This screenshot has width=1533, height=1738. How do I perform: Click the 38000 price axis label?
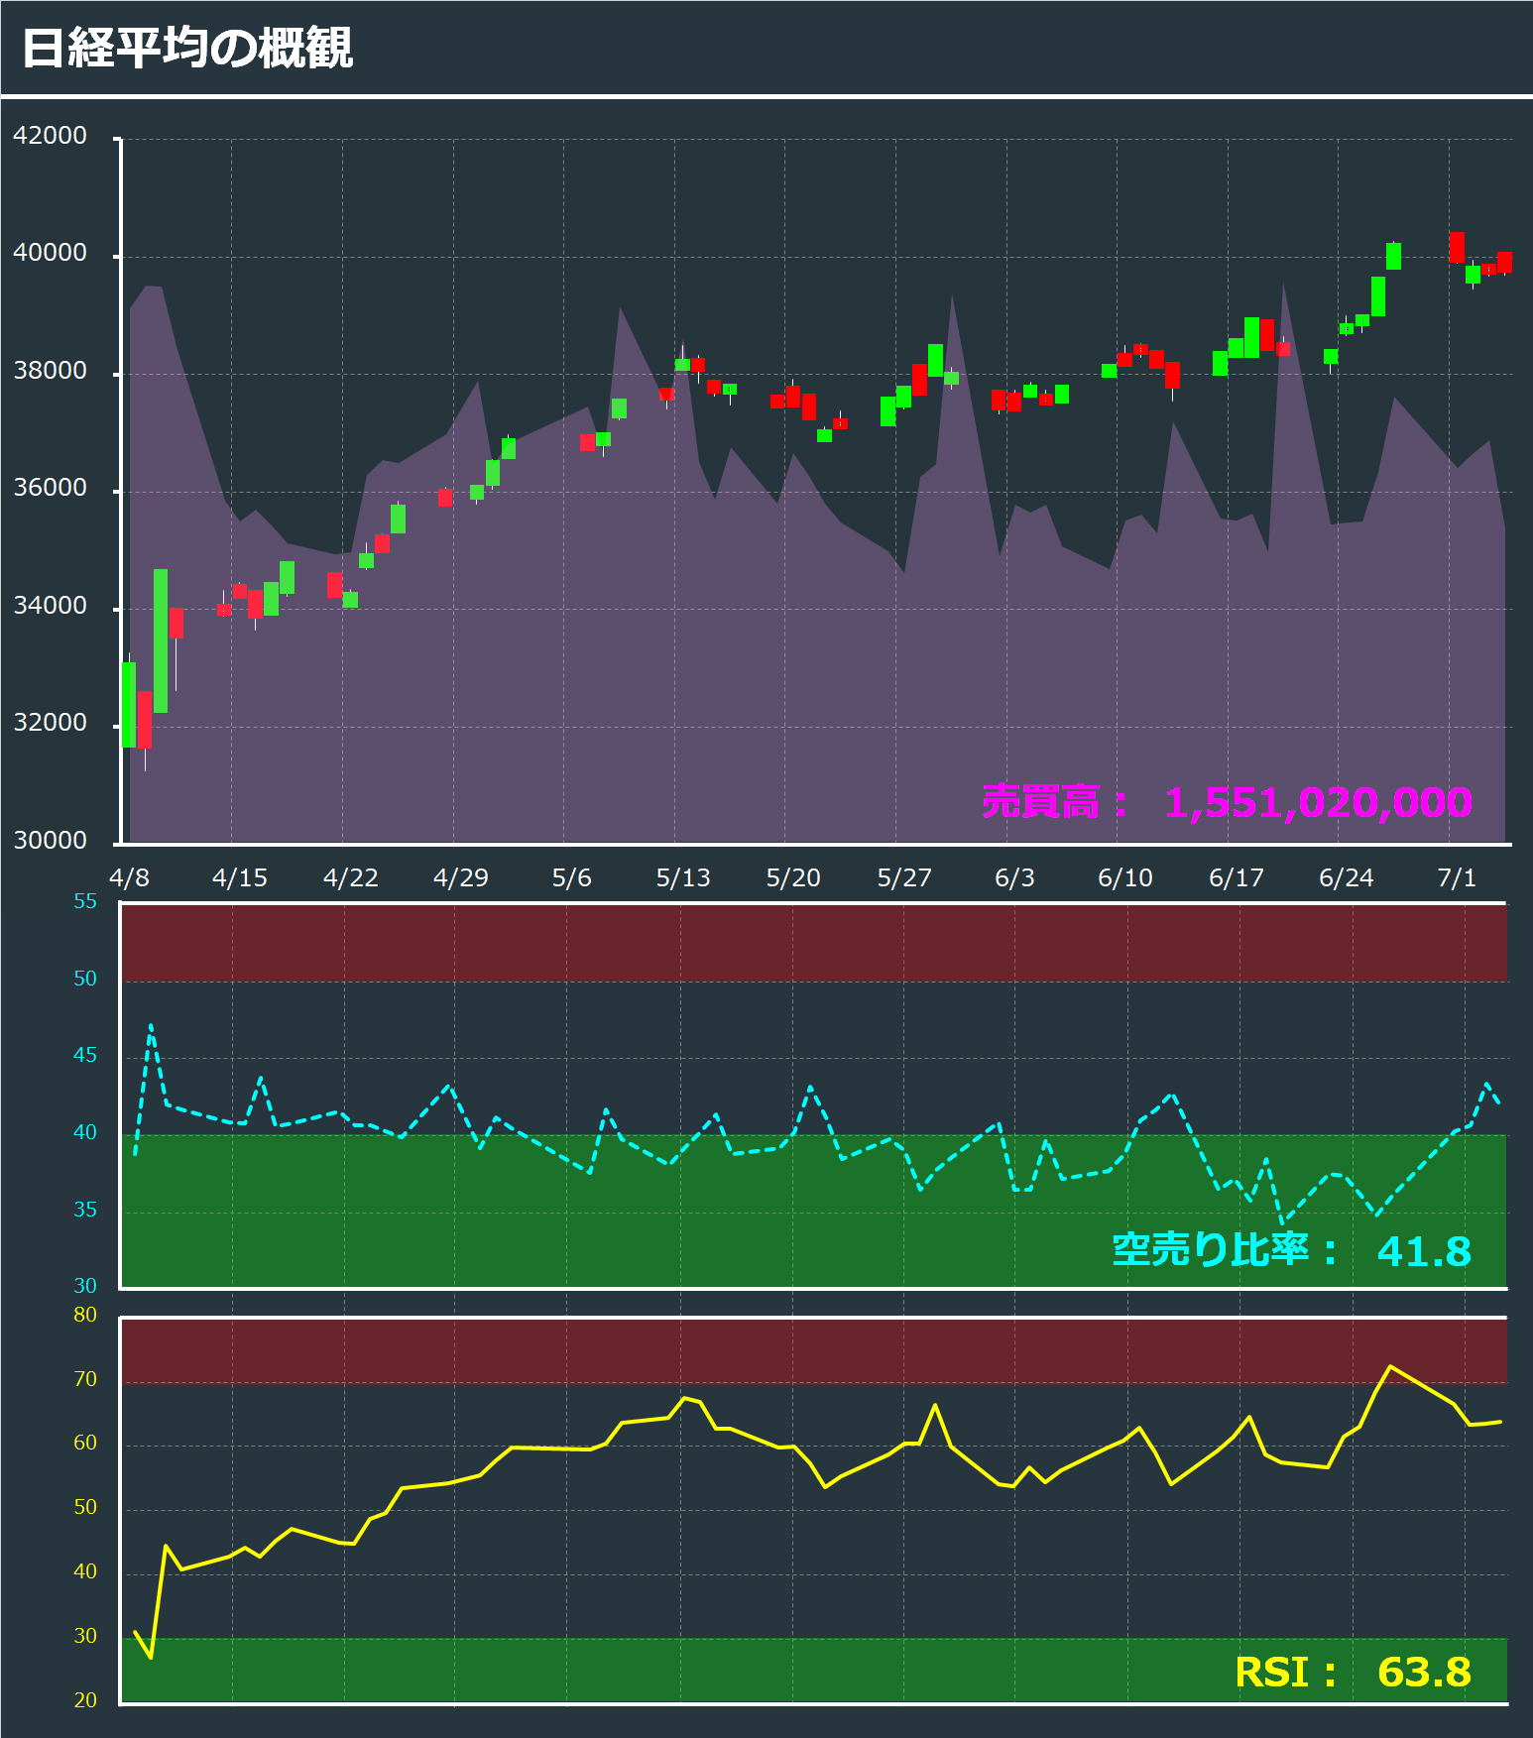(x=50, y=371)
